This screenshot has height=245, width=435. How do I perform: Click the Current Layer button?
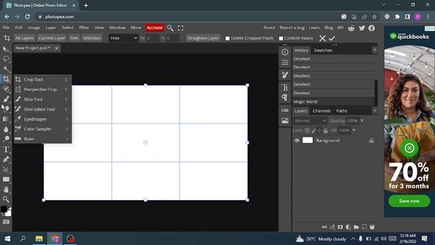coord(52,38)
